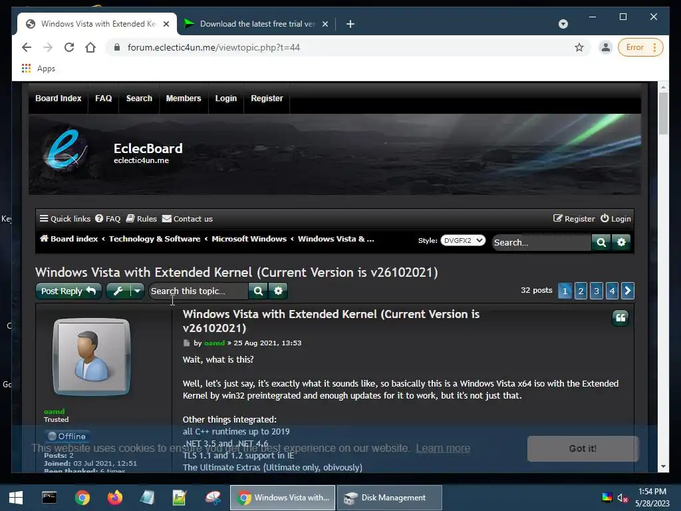Open the DVGFX2 style dropdown
This screenshot has width=681, height=511.
463,240
